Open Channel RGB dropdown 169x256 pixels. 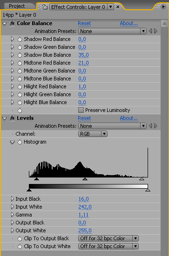coord(93,134)
